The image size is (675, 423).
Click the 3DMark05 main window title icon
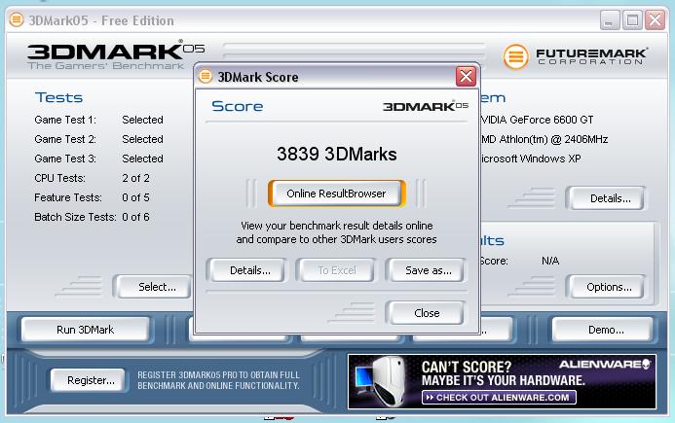pos(17,19)
